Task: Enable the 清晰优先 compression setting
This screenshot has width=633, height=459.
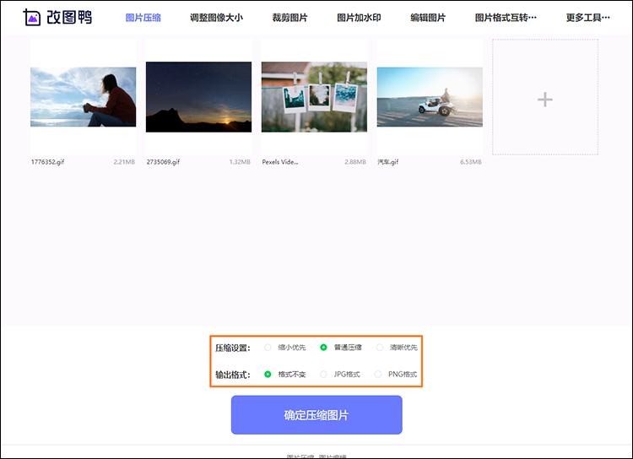Action: (x=380, y=348)
